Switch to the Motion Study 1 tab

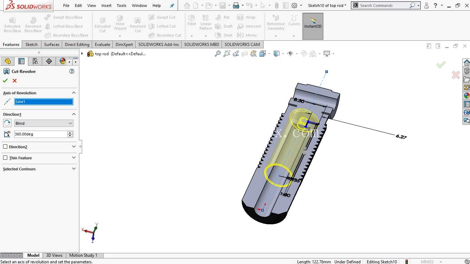tap(83, 255)
